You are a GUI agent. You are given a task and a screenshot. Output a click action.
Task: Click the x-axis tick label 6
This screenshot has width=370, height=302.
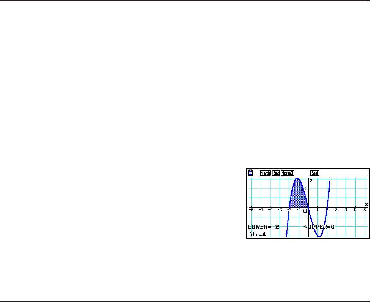tap(365, 209)
